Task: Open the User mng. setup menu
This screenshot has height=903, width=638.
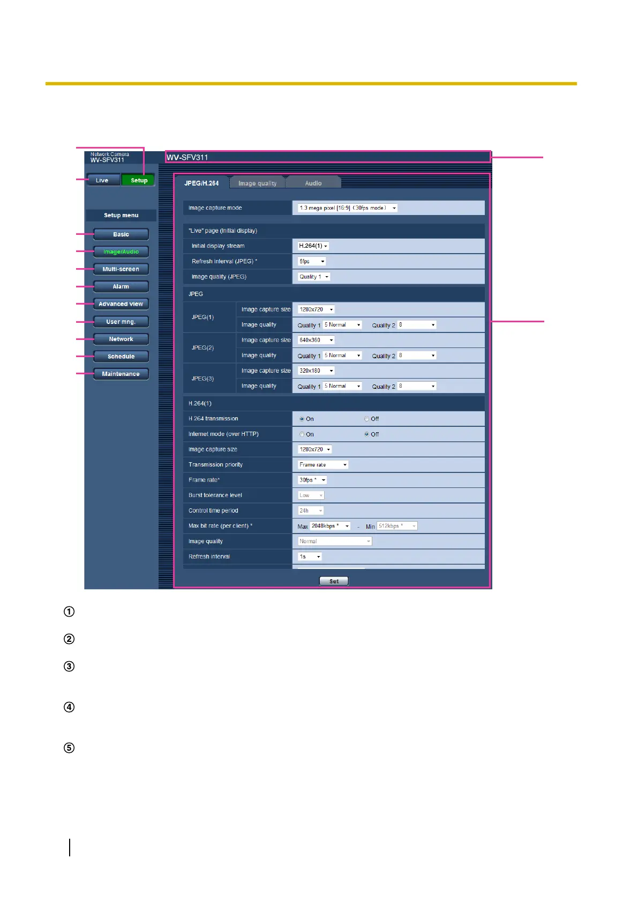Action: [121, 322]
